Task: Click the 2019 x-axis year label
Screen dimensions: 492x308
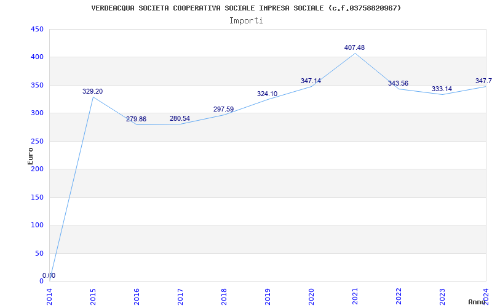Action: pos(268,297)
